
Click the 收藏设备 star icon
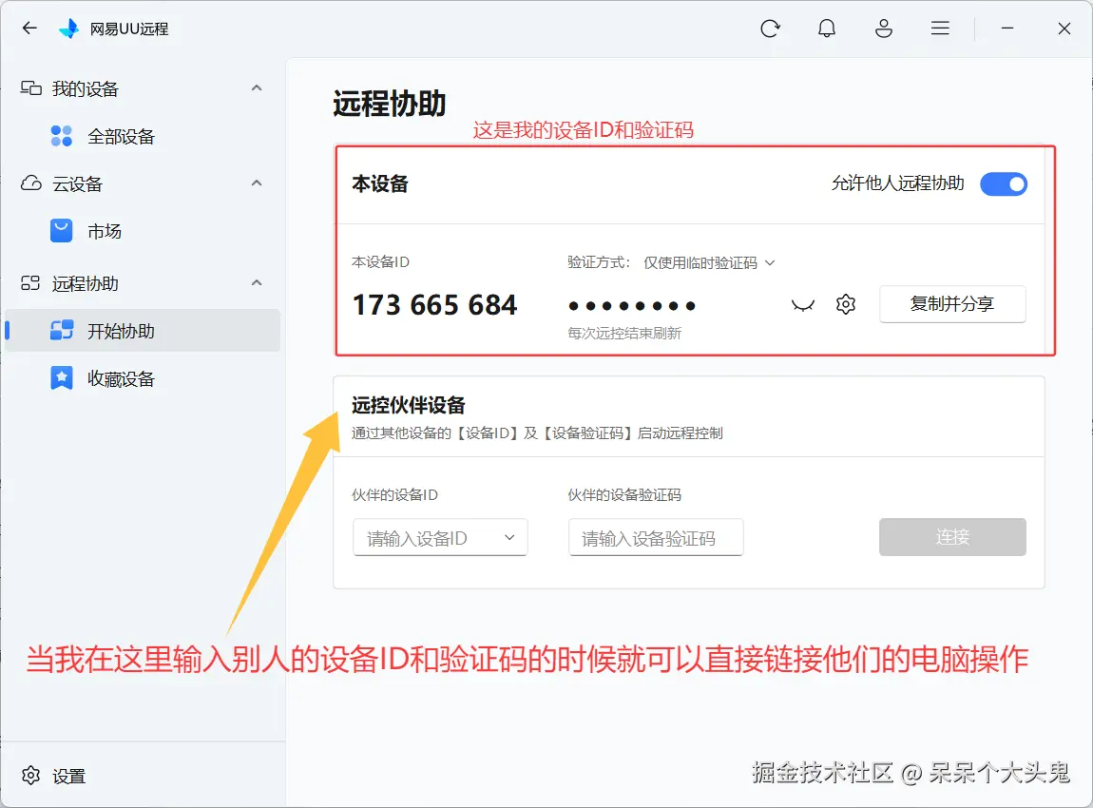point(62,377)
